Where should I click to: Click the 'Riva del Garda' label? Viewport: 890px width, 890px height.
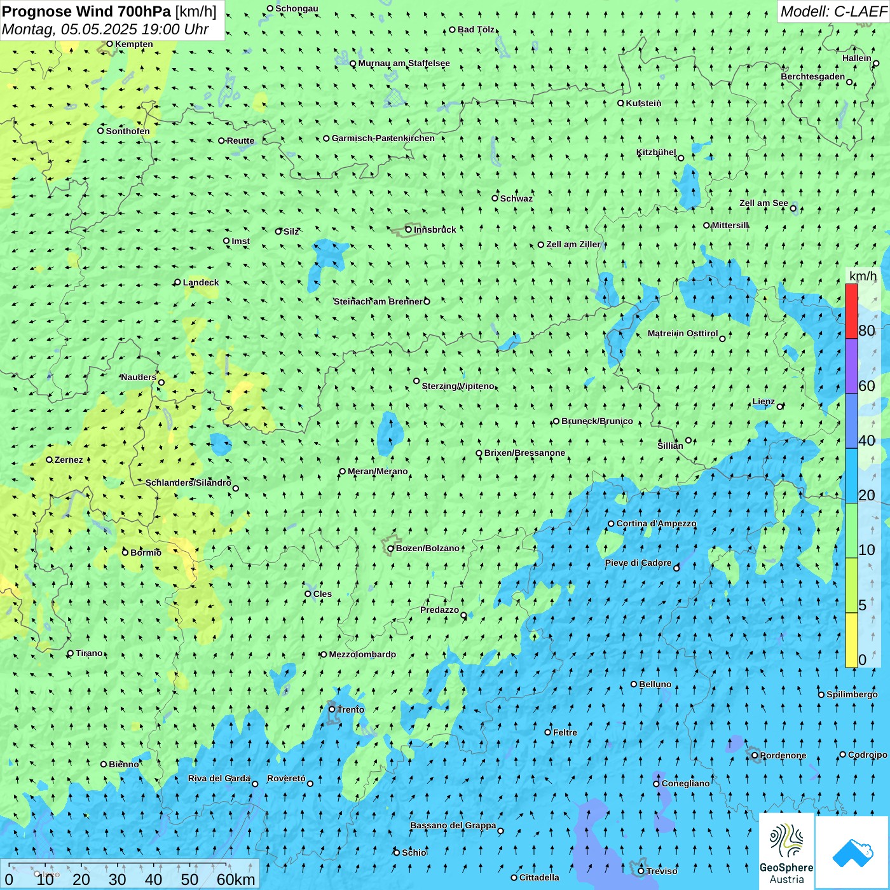click(x=219, y=778)
